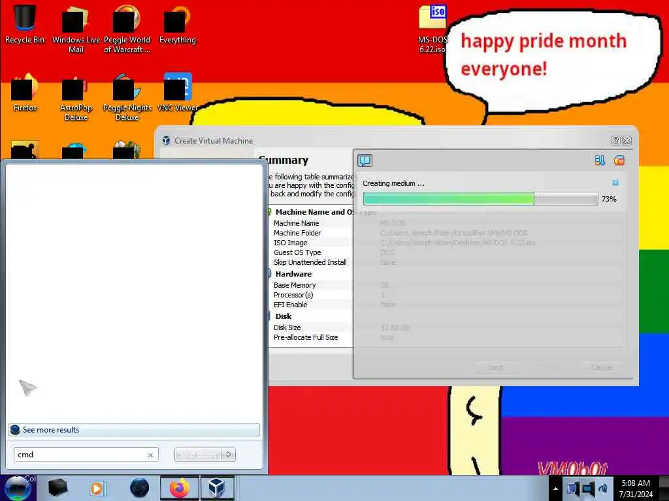Screen dimensions: 669x501
Task: Select the MS-DOS 6.22.iso file on desktop
Action: (432, 29)
